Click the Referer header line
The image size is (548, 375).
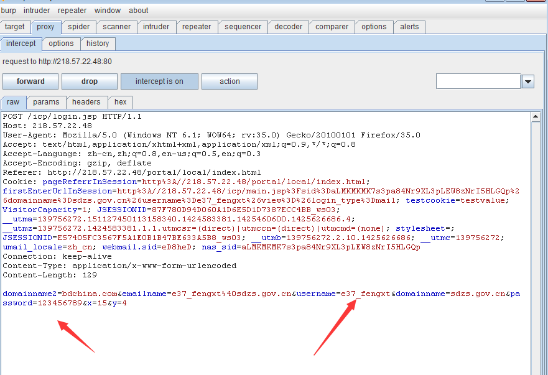coord(132,173)
